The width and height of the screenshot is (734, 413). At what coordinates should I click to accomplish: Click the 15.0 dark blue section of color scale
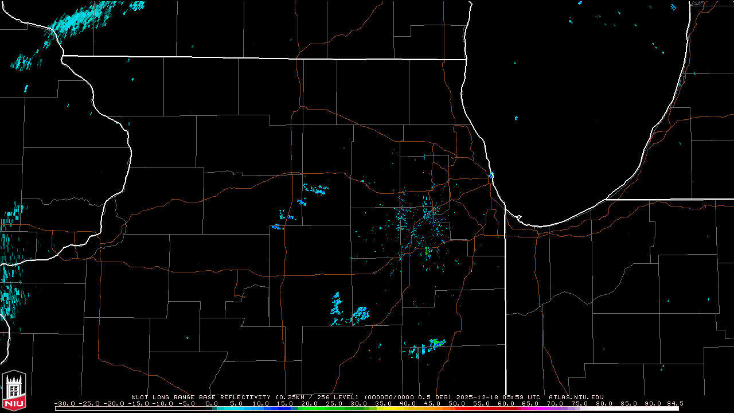[285, 408]
